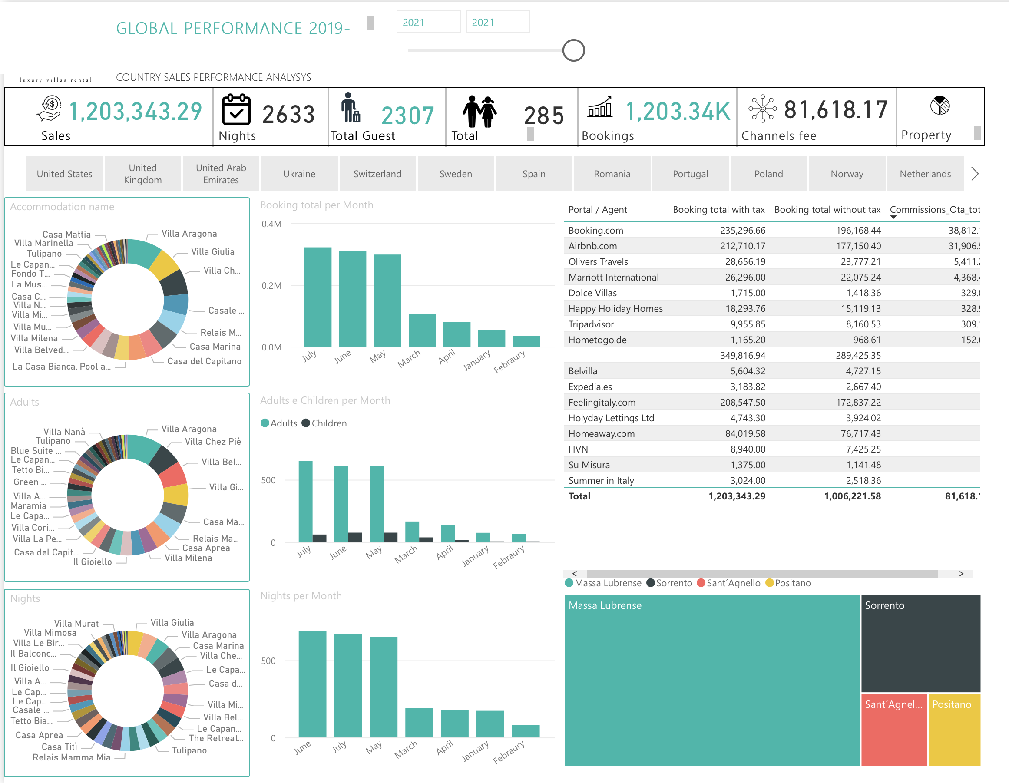Click the year range slider handle

[573, 50]
